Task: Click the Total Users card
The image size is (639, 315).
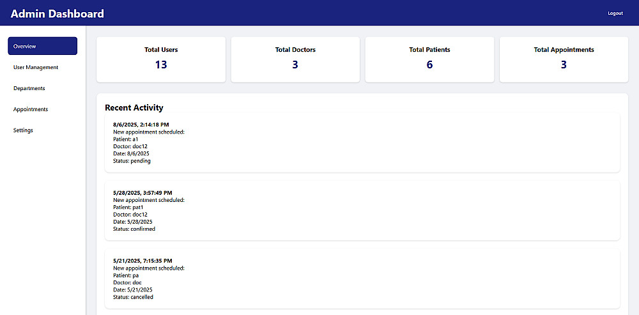Action: tap(161, 59)
